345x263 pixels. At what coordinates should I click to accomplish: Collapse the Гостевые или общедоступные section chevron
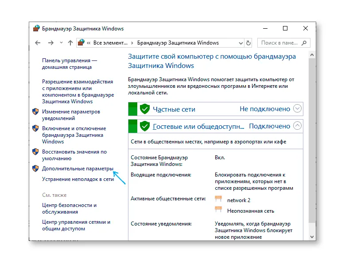[297, 126]
